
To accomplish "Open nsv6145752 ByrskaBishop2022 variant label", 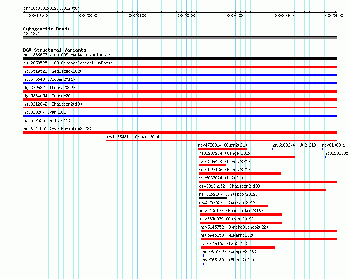I will pos(234,227).
